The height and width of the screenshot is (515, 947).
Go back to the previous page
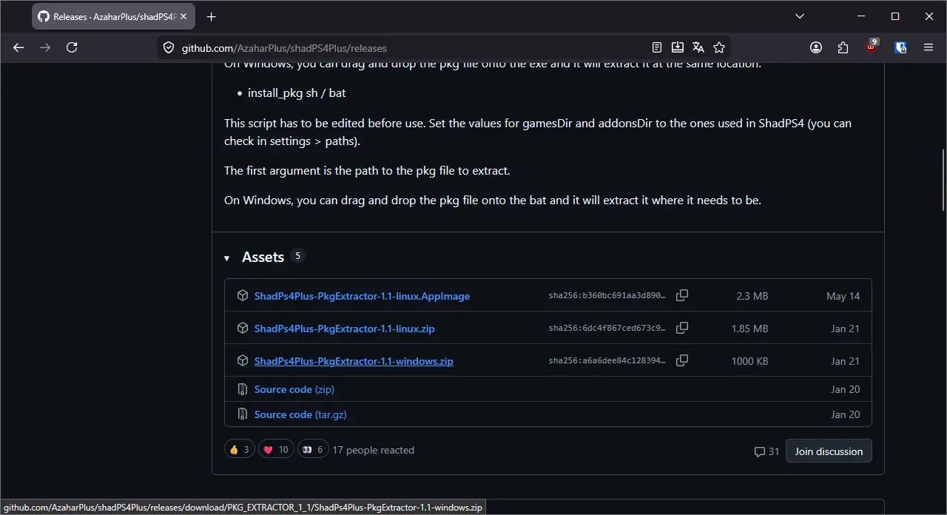(18, 47)
